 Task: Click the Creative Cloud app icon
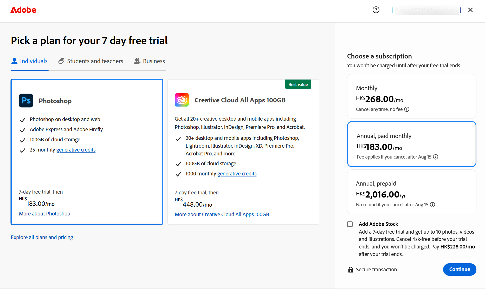click(182, 100)
